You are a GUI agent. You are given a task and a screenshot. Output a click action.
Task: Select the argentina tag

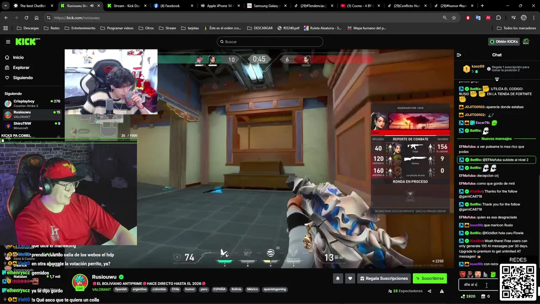pos(140,290)
